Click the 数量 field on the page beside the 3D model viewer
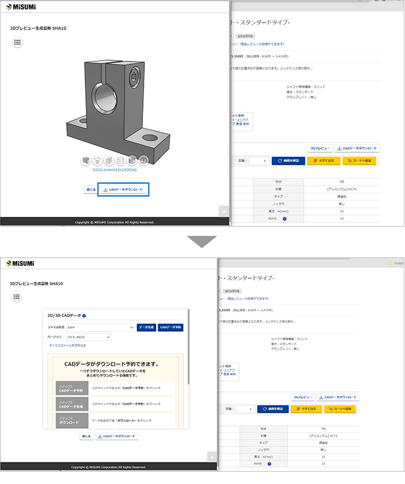Screen dimensions: 405x484 (x=259, y=161)
